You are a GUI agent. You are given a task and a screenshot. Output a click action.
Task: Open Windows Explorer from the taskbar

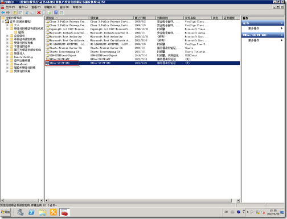(x=42, y=212)
